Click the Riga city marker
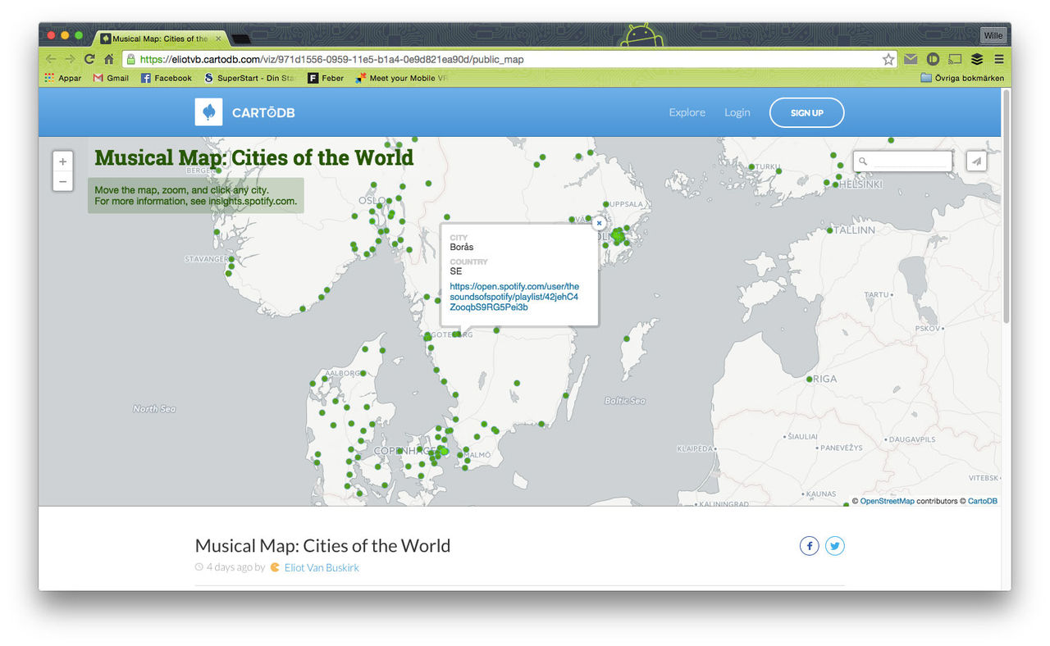 tap(809, 379)
